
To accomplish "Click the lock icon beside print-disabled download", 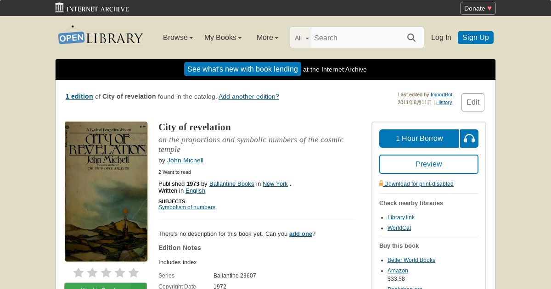I will click(381, 183).
